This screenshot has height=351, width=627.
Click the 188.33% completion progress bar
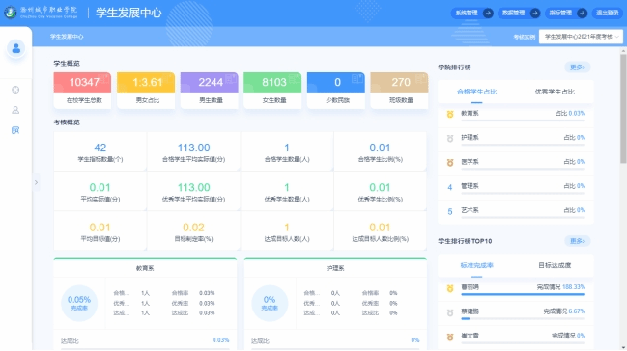[523, 295]
